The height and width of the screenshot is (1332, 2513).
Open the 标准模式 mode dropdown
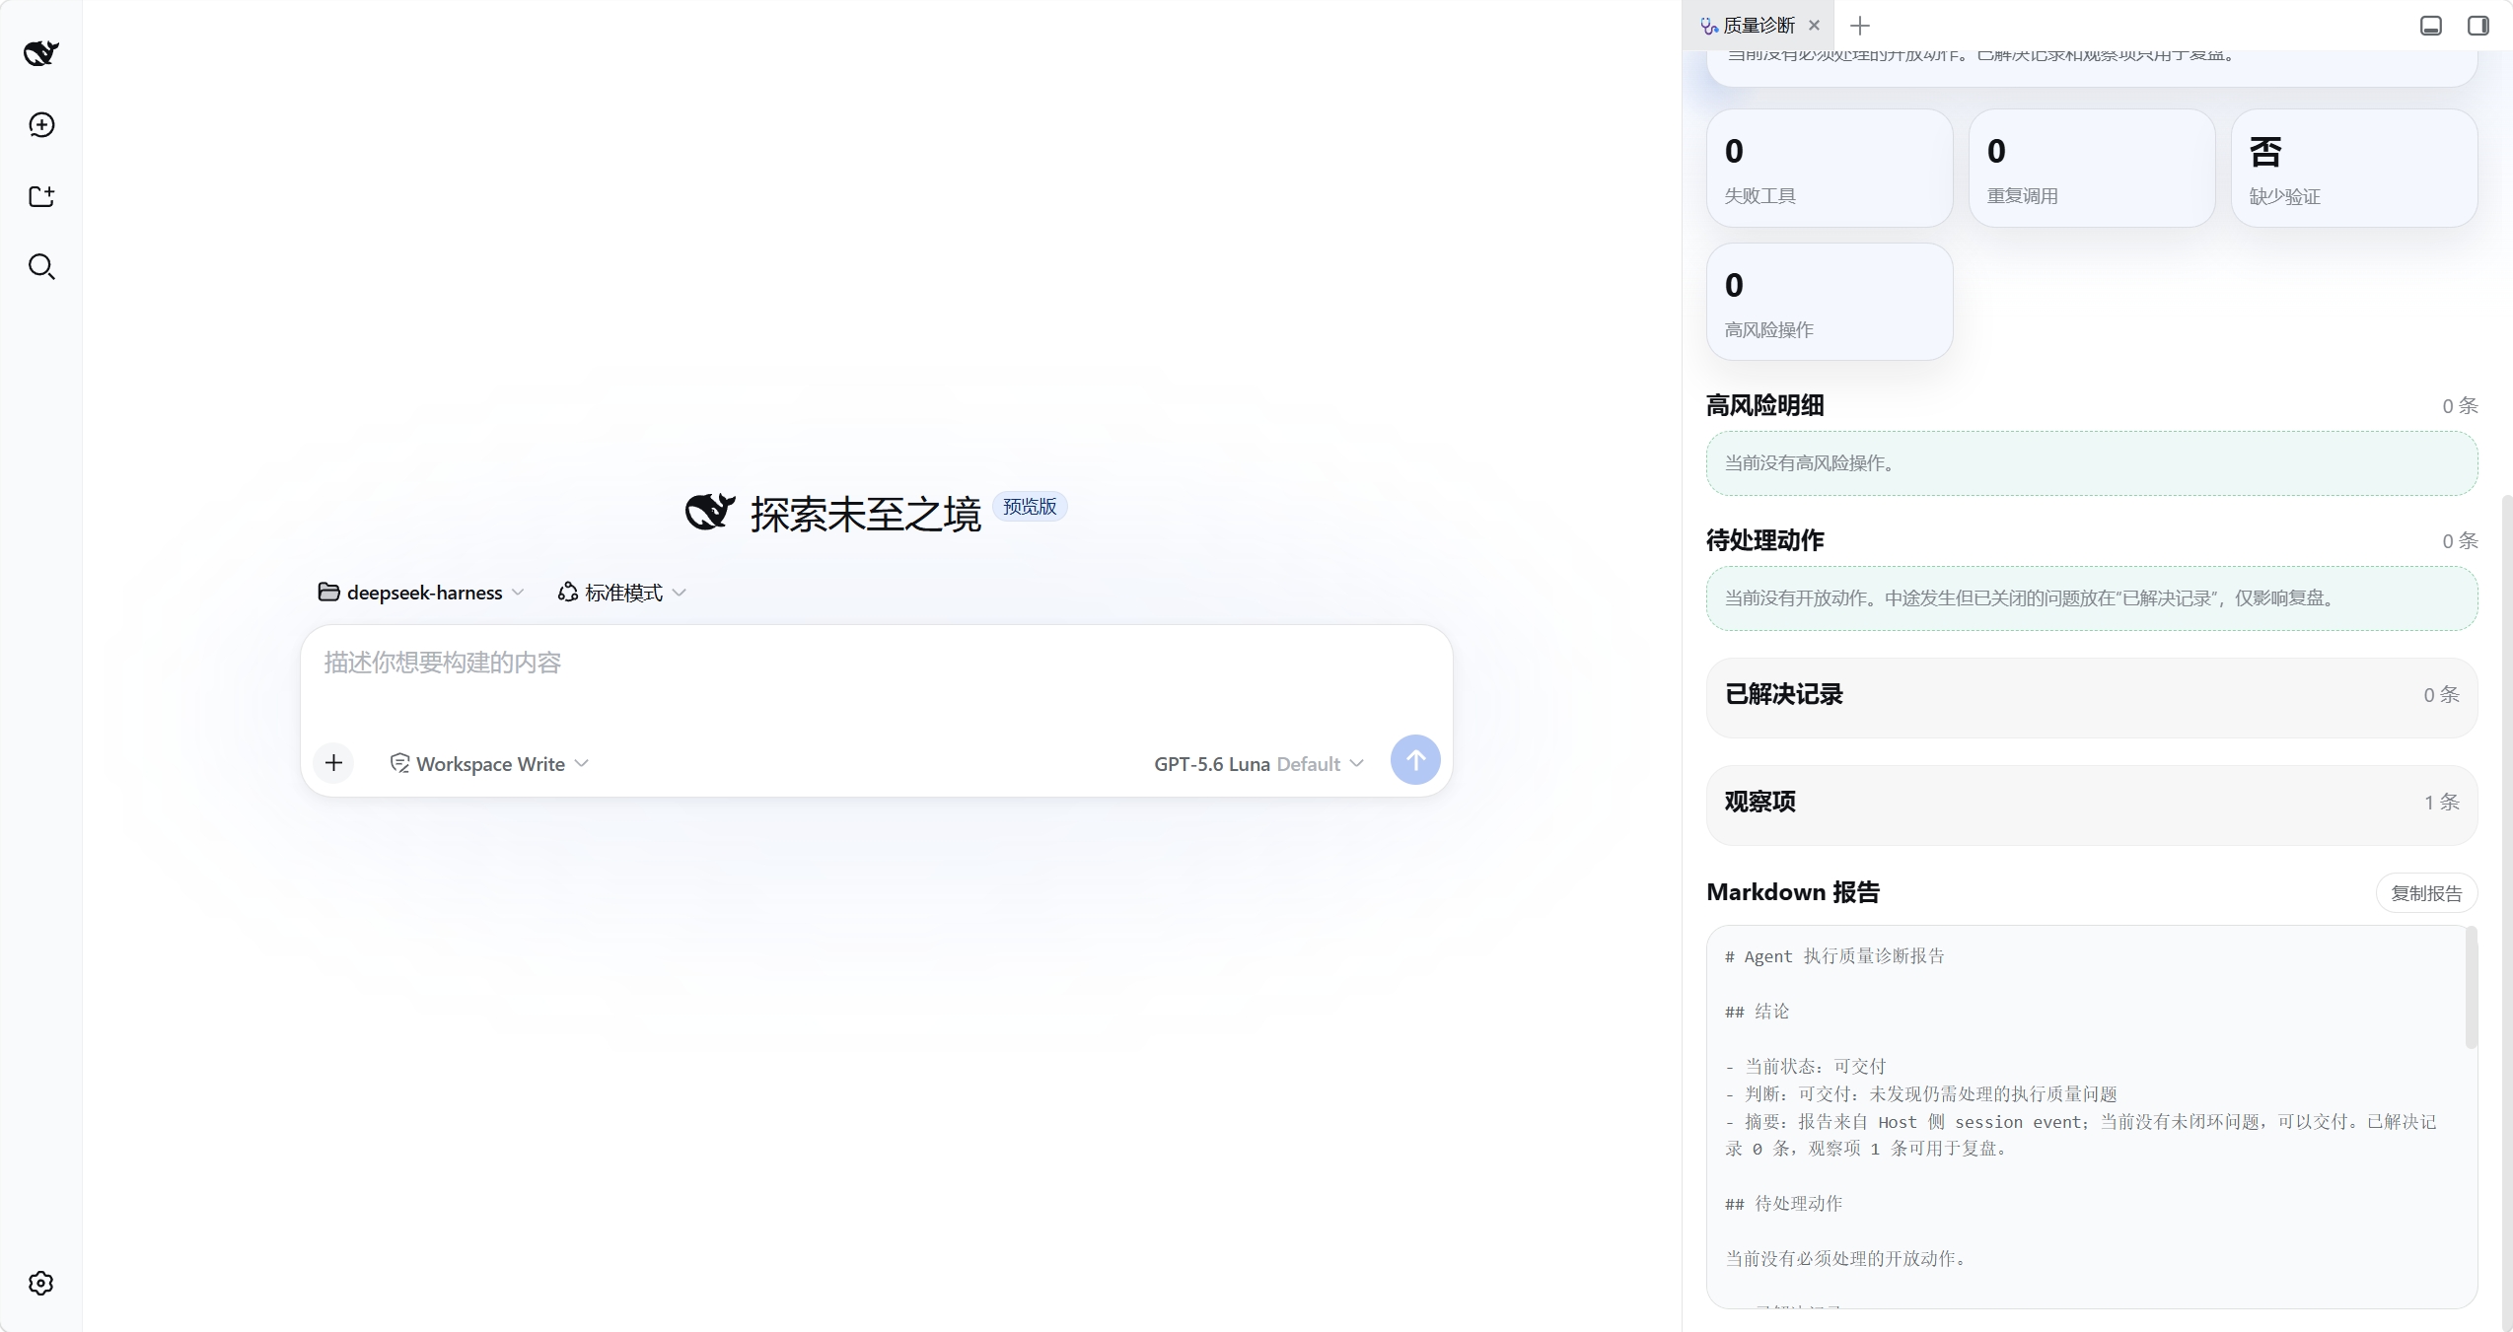(622, 592)
